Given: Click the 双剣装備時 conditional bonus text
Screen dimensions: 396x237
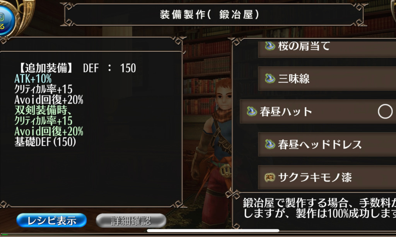Looking at the screenshot, I should tap(43, 110).
